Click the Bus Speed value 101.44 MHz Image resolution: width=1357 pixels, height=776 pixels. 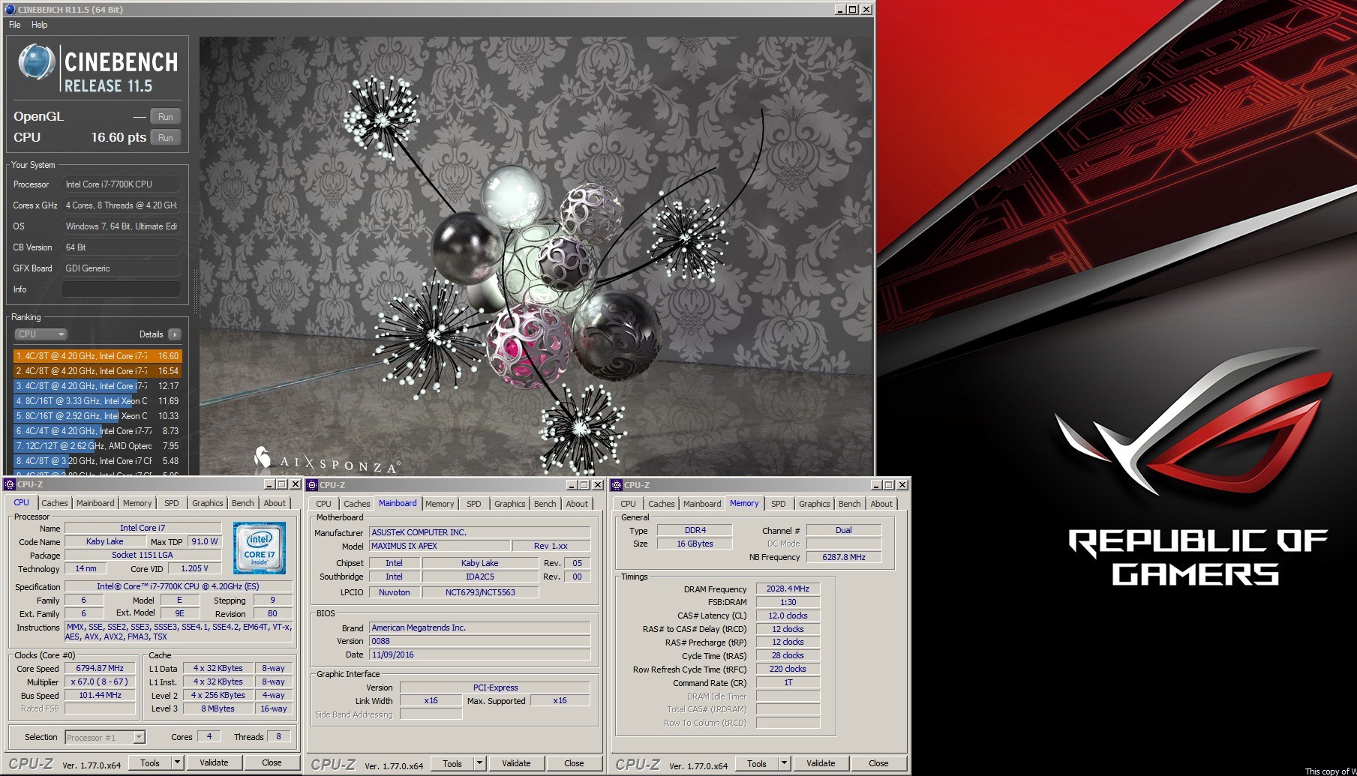point(100,695)
